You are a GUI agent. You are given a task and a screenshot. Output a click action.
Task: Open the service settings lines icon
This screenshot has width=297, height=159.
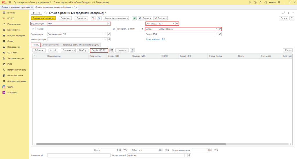click(x=279, y=2)
